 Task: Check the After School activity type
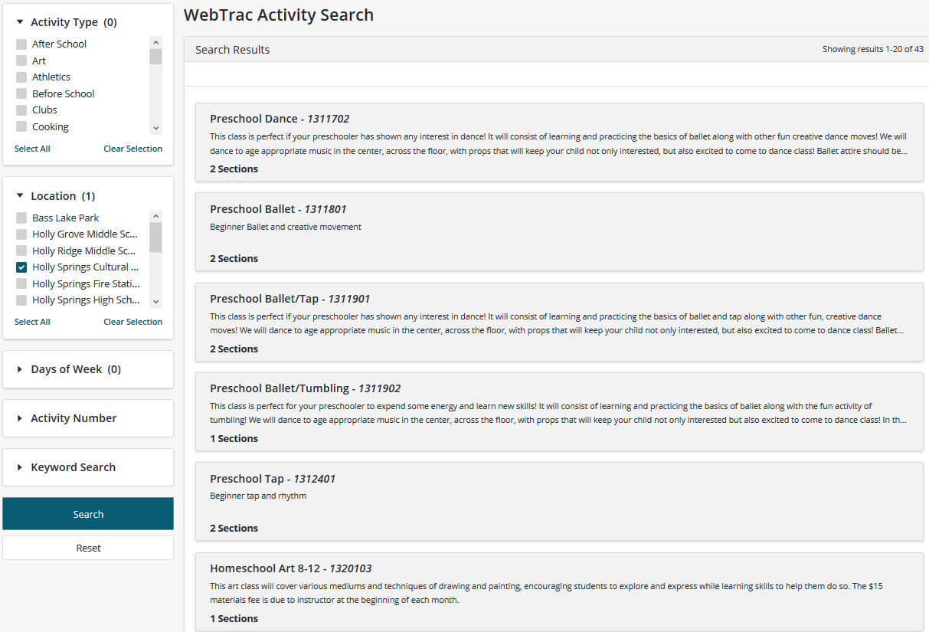[x=21, y=44]
